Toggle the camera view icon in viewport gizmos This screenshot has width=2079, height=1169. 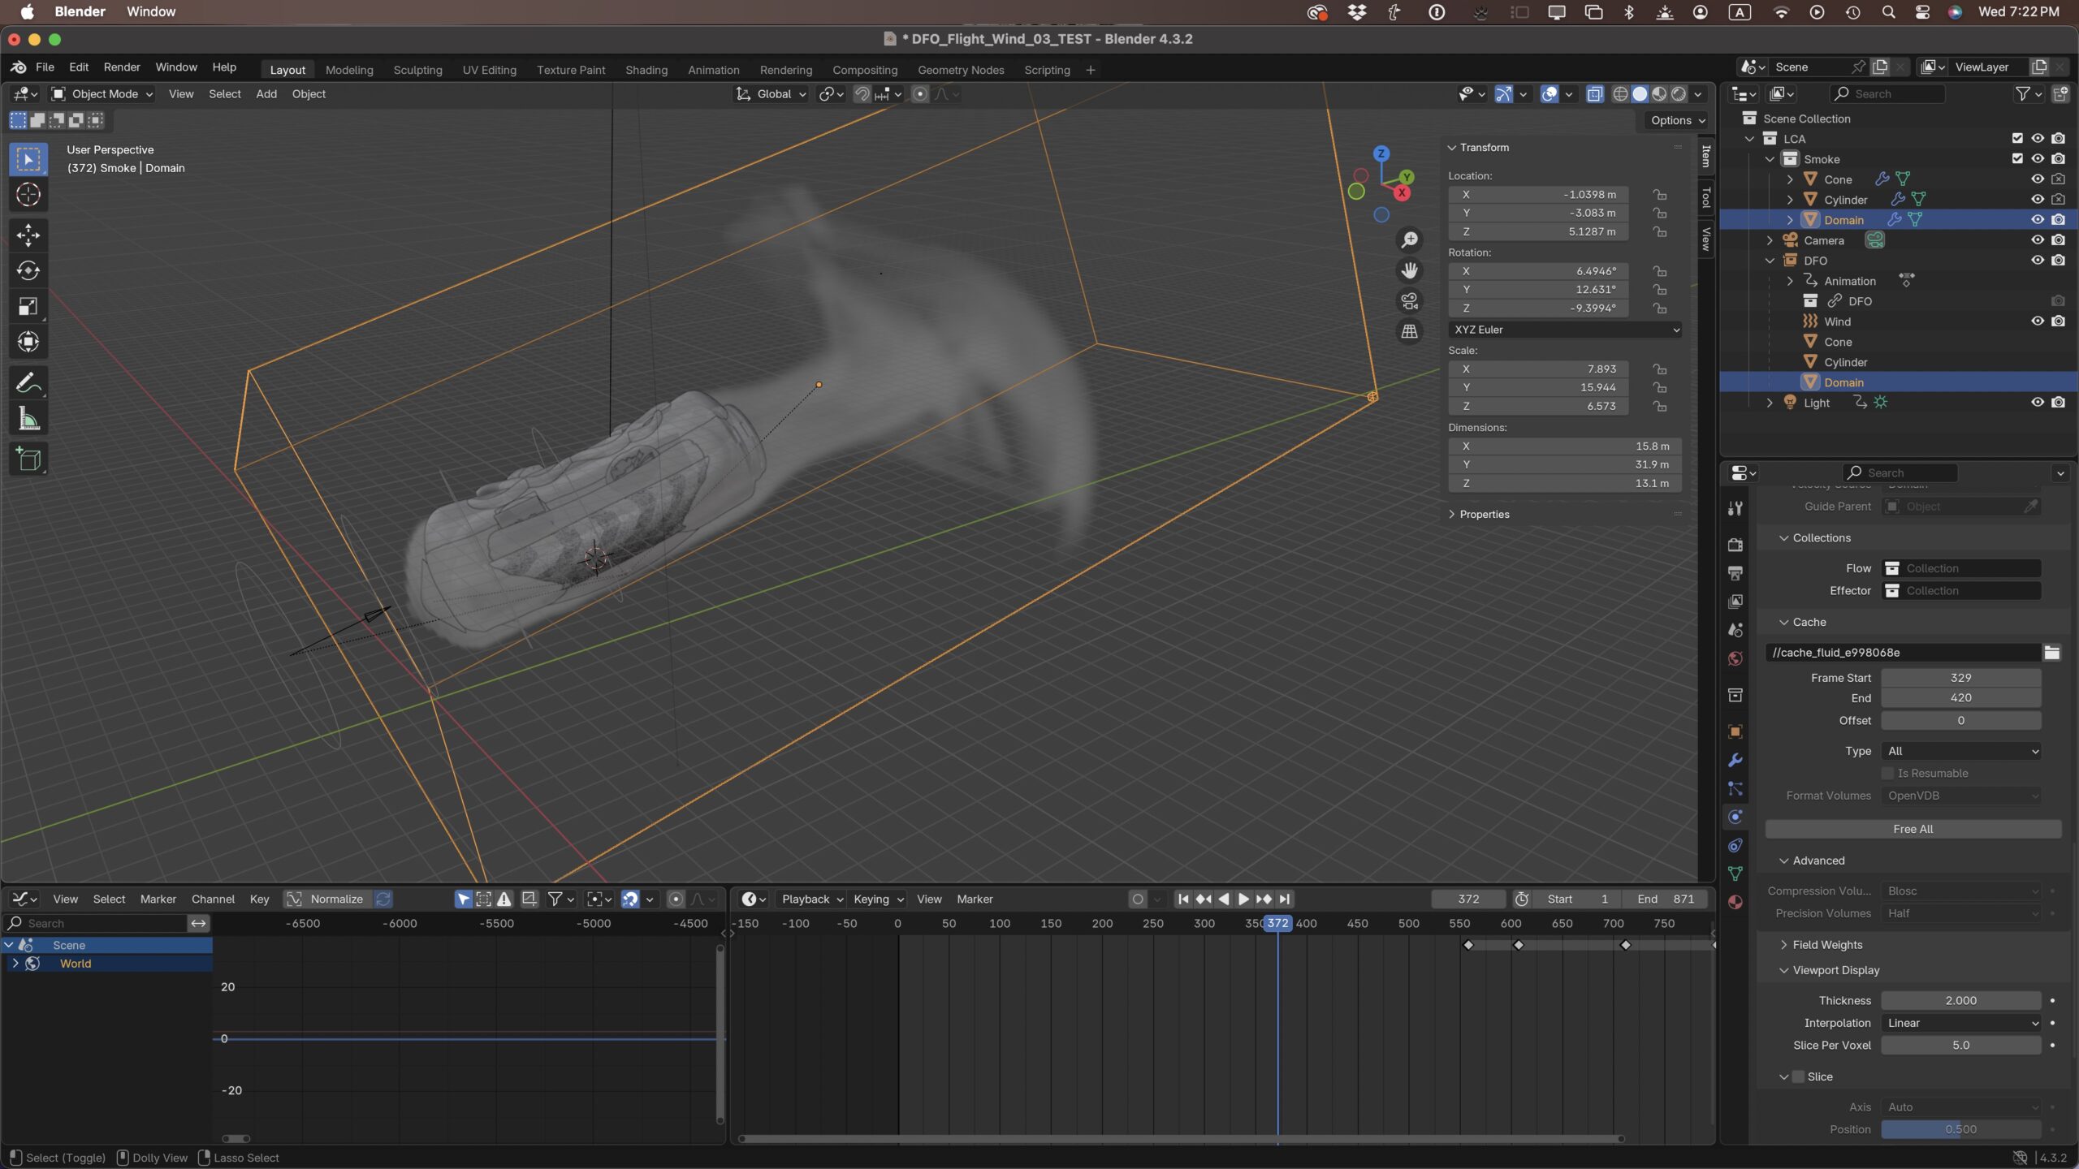[1410, 300]
